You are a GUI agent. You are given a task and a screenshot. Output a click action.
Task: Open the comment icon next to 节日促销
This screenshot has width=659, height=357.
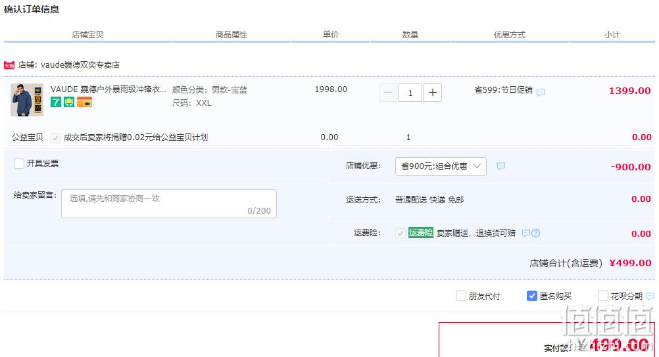pos(541,92)
